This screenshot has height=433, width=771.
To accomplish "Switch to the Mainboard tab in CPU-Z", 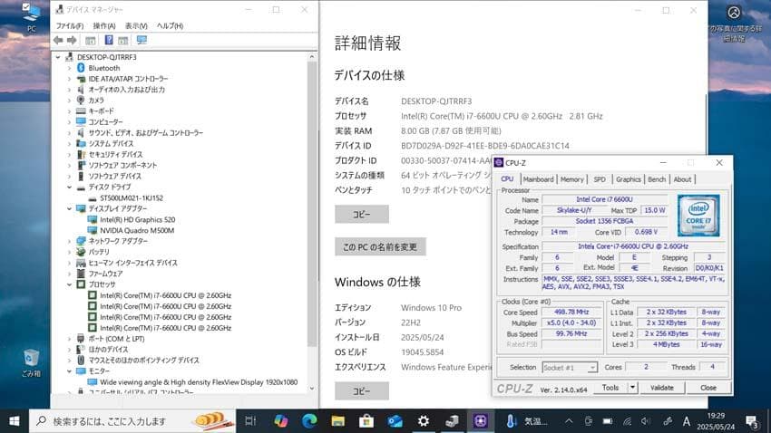I will (x=539, y=179).
